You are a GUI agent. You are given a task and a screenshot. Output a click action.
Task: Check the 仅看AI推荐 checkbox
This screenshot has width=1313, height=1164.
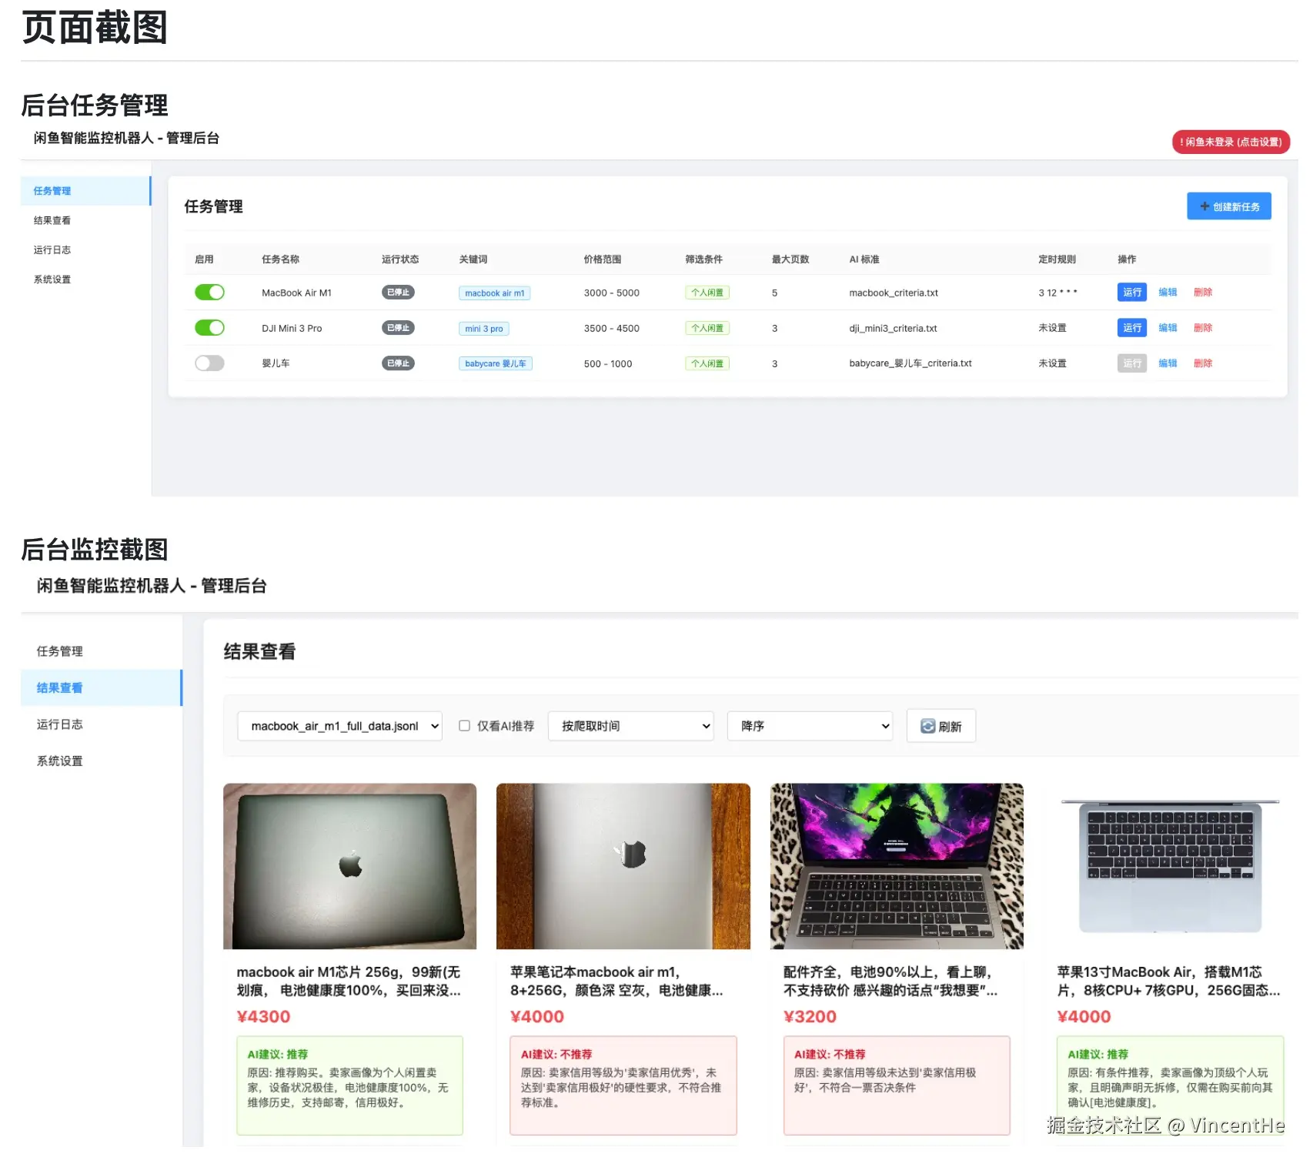(464, 725)
